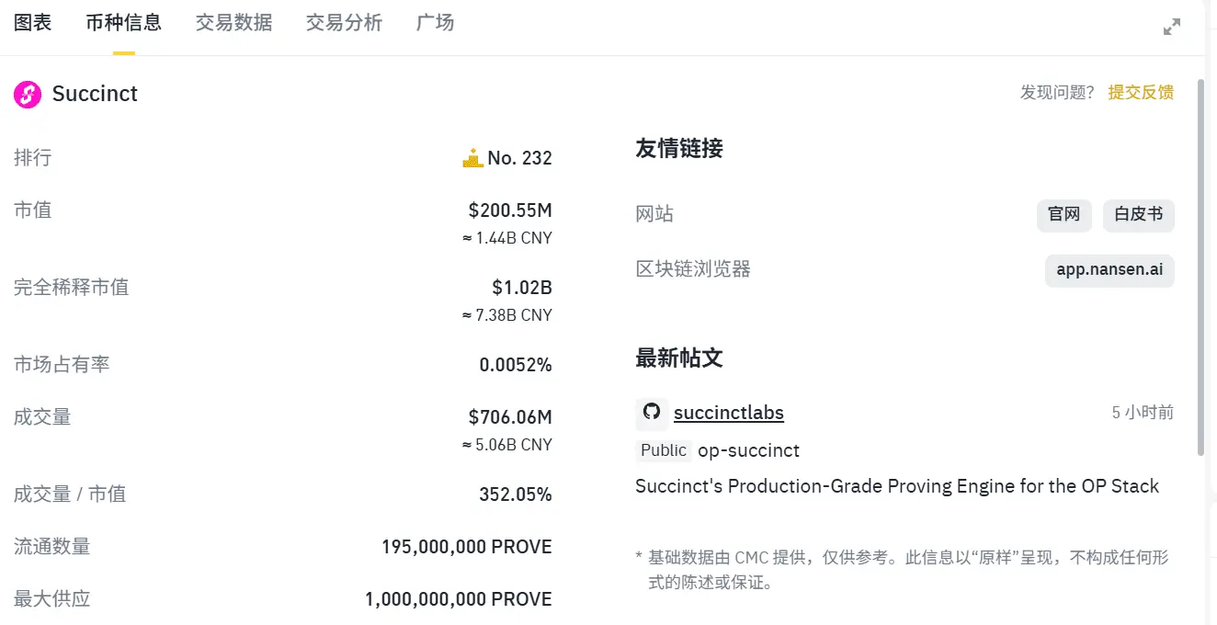
Task: Click the 网站 website label
Action: pos(654,214)
